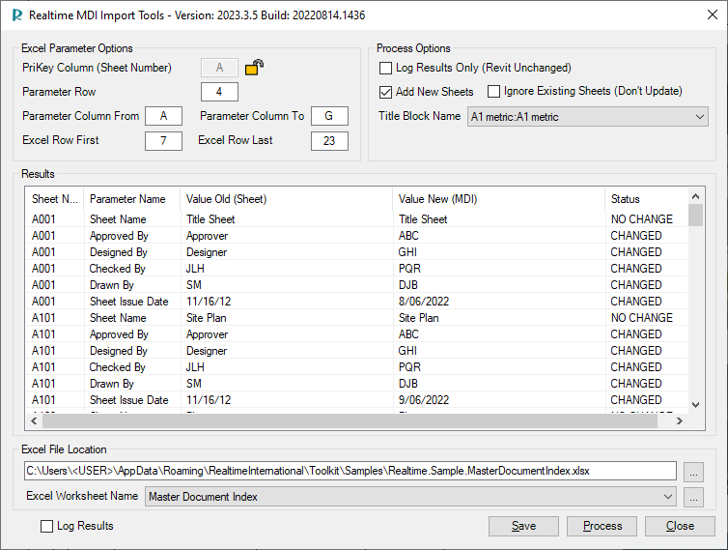
Task: Click the Close button
Action: [x=680, y=526]
